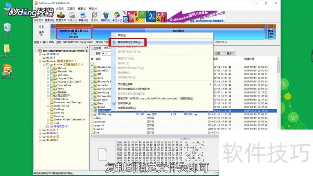Image resolution: width=313 pixels, height=176 pixels.
Task: Open the 工具(T) menu
Action: [x=71, y=9]
